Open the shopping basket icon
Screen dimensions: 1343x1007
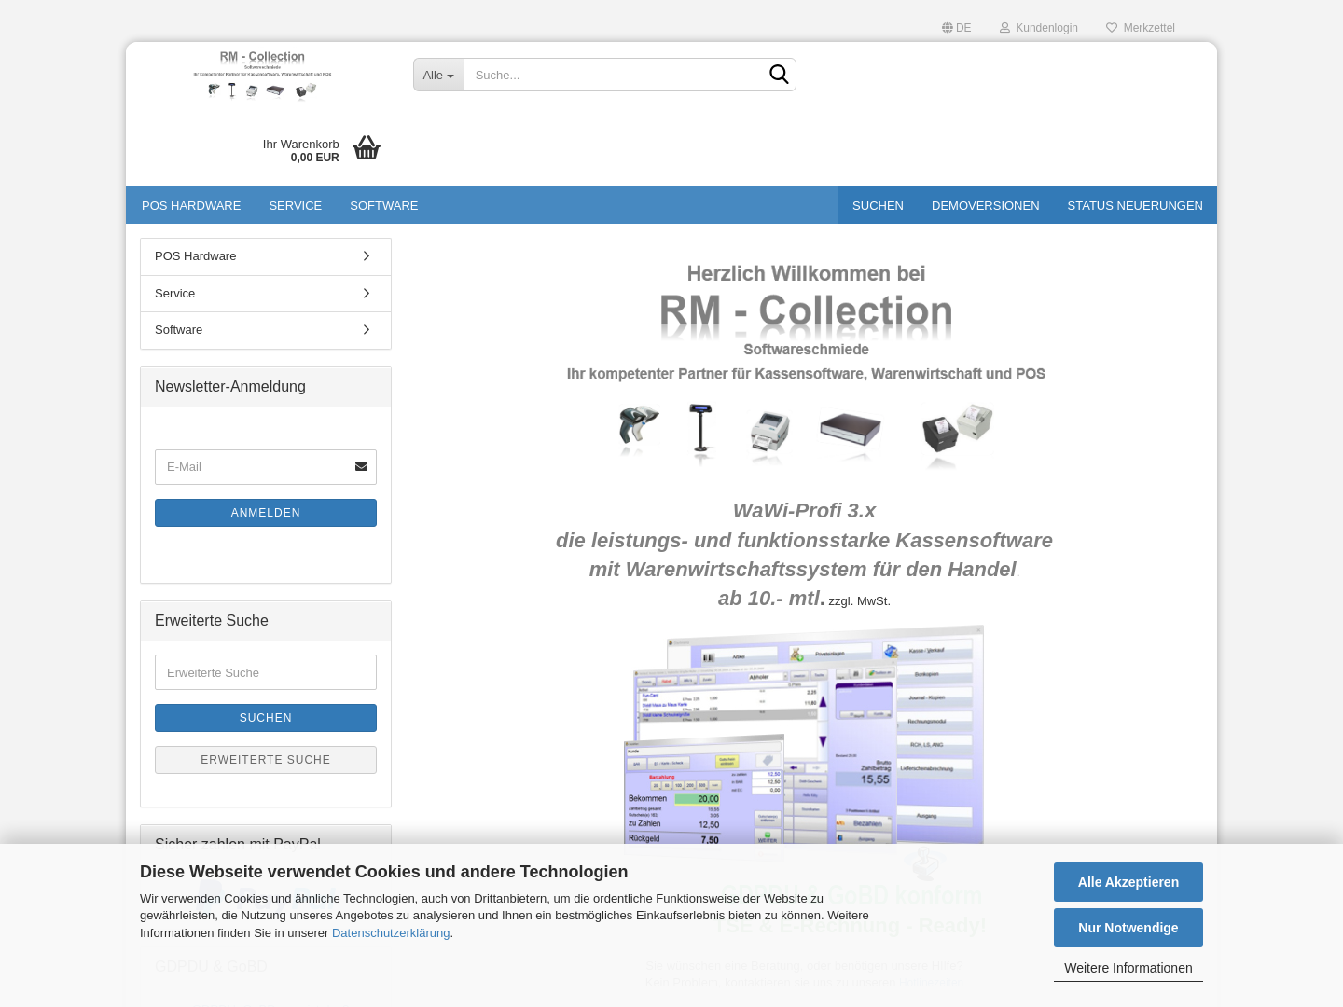click(367, 148)
